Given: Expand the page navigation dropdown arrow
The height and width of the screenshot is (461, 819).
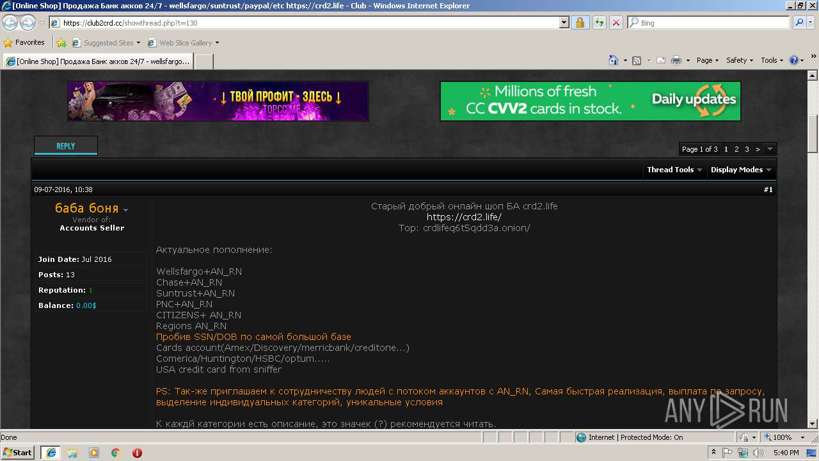Looking at the screenshot, I should click(770, 149).
